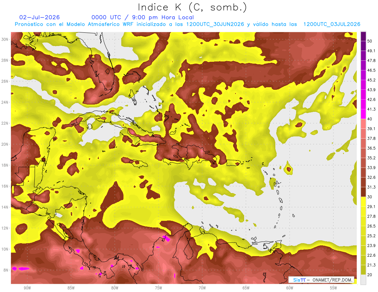Image resolution: width=378 pixels, height=292 pixels.
Task: Click the colorbar value 40
Action: [369, 119]
